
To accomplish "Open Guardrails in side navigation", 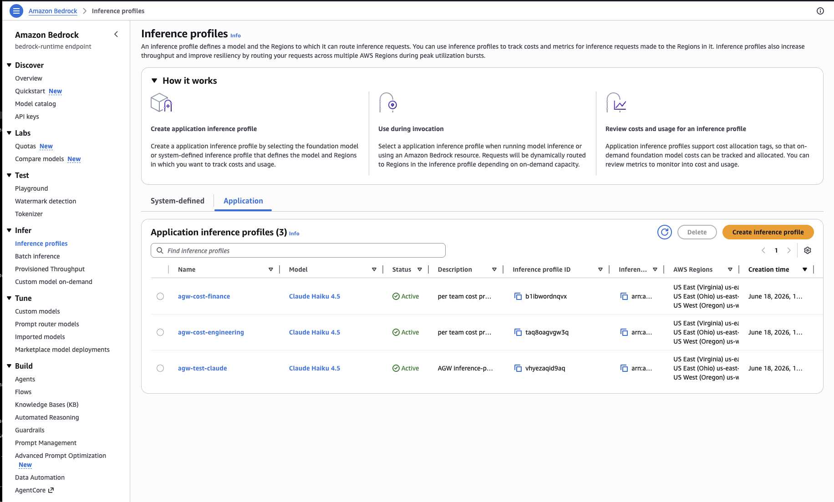I will coord(30,430).
